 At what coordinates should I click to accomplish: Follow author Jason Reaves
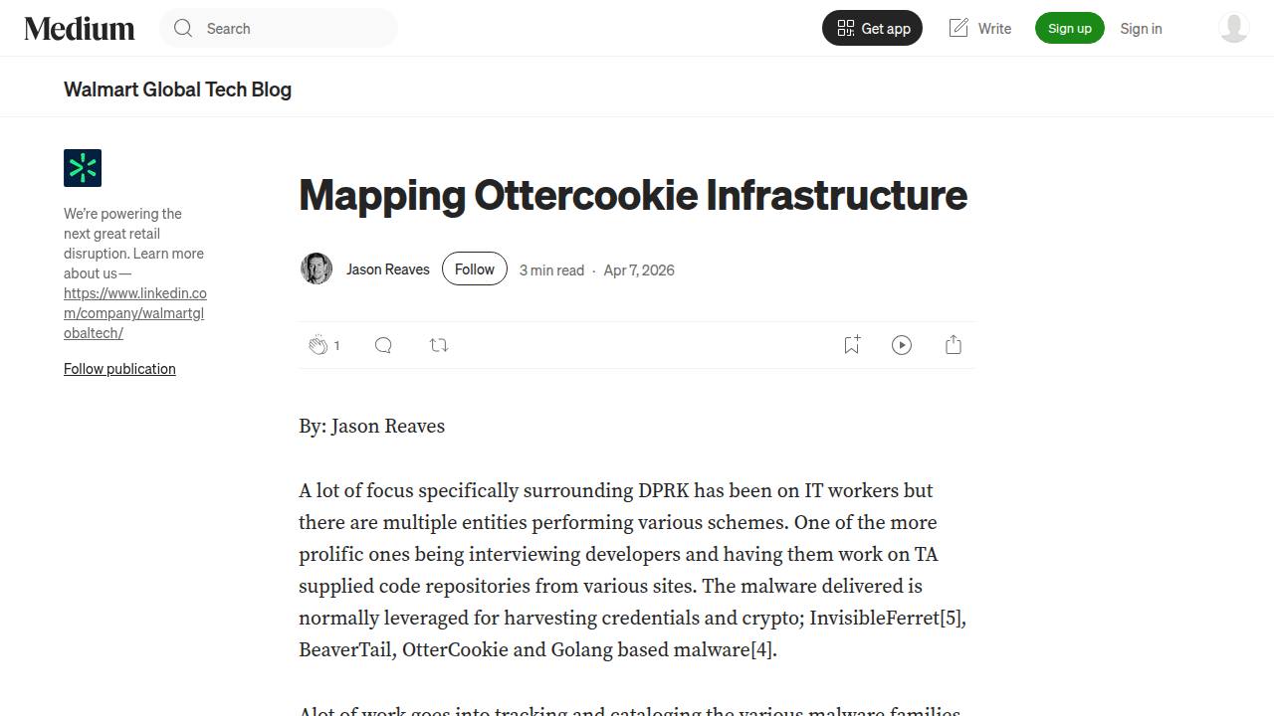coord(475,268)
